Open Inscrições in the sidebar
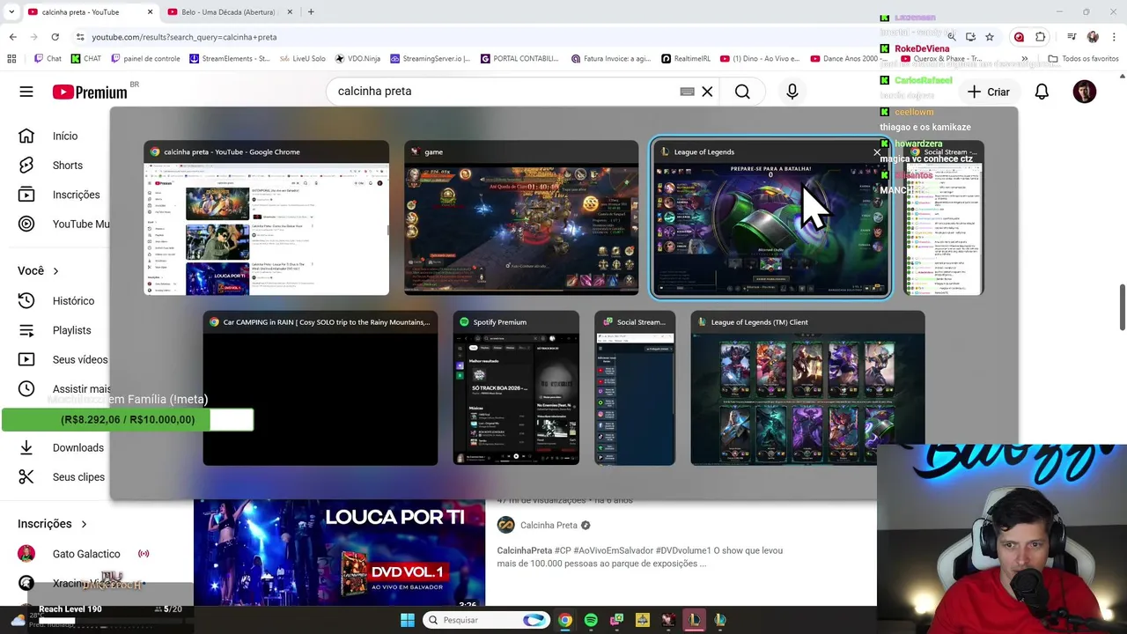Screen dimensions: 1127x634 coord(76,195)
